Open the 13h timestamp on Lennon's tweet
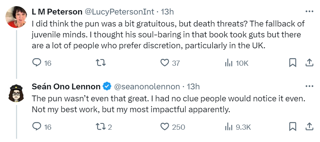This screenshot has width=320, height=142. [x=193, y=87]
